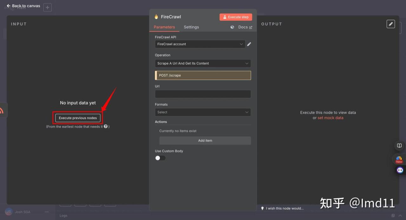Screen dimensions: 406x220
Task: Click the pencil icon to edit FireCrawl credential
Action: click(249, 44)
